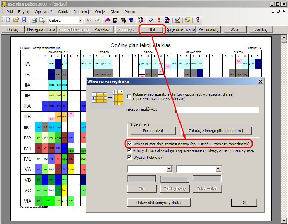Expand the 'Całość' toolbar dropdown
288x224 pixels.
pyautogui.click(x=80, y=20)
